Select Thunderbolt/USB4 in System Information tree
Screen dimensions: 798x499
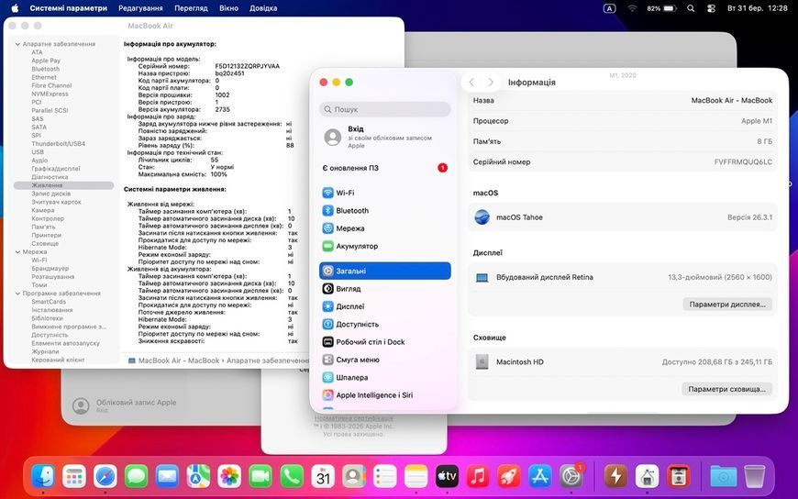click(x=58, y=144)
